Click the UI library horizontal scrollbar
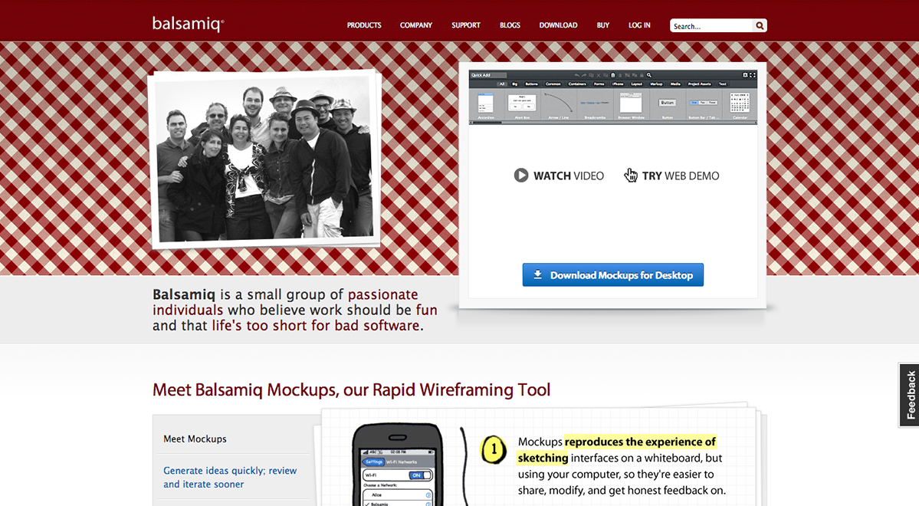 [x=613, y=123]
